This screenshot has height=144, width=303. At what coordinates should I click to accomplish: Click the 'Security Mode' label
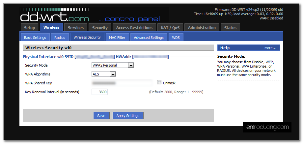coord(36,65)
